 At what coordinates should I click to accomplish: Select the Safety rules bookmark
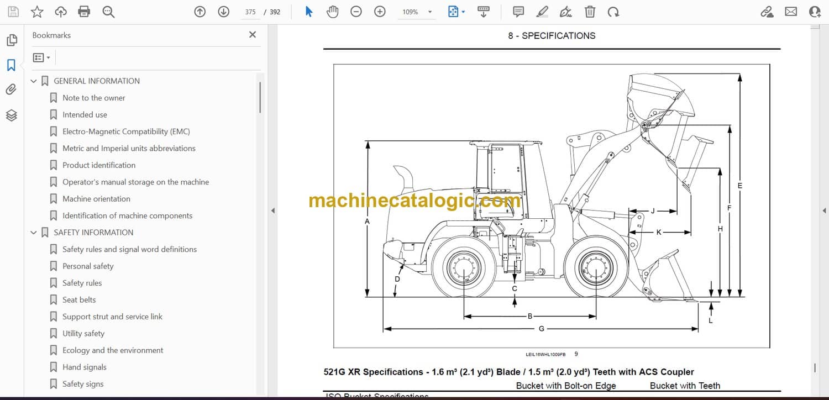(82, 283)
